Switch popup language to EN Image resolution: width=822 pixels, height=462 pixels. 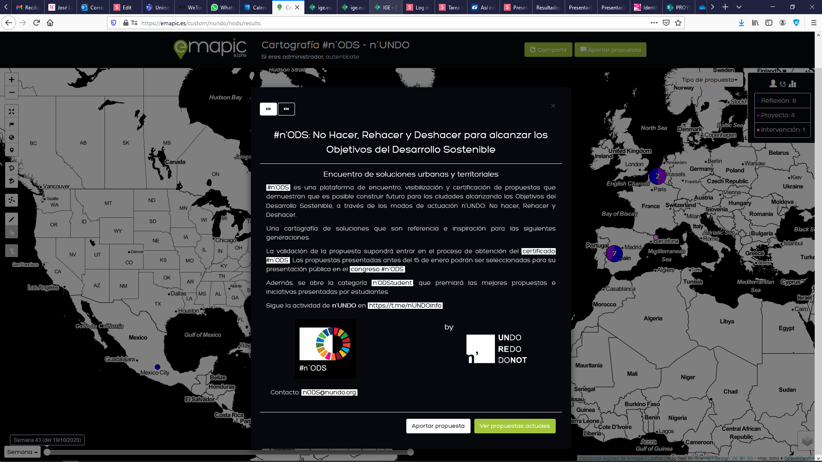[286, 109]
